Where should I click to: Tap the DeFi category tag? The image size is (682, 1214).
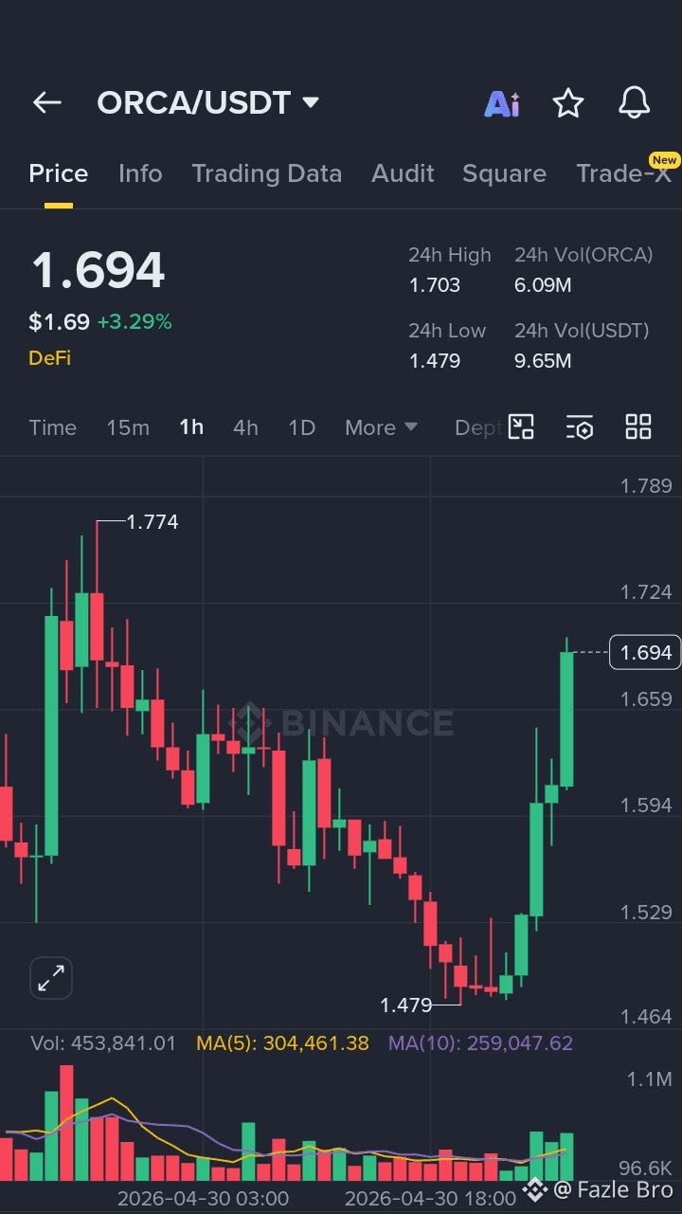click(49, 357)
